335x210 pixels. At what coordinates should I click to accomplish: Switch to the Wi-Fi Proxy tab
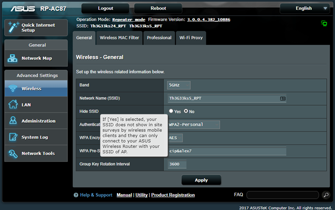(x=191, y=38)
